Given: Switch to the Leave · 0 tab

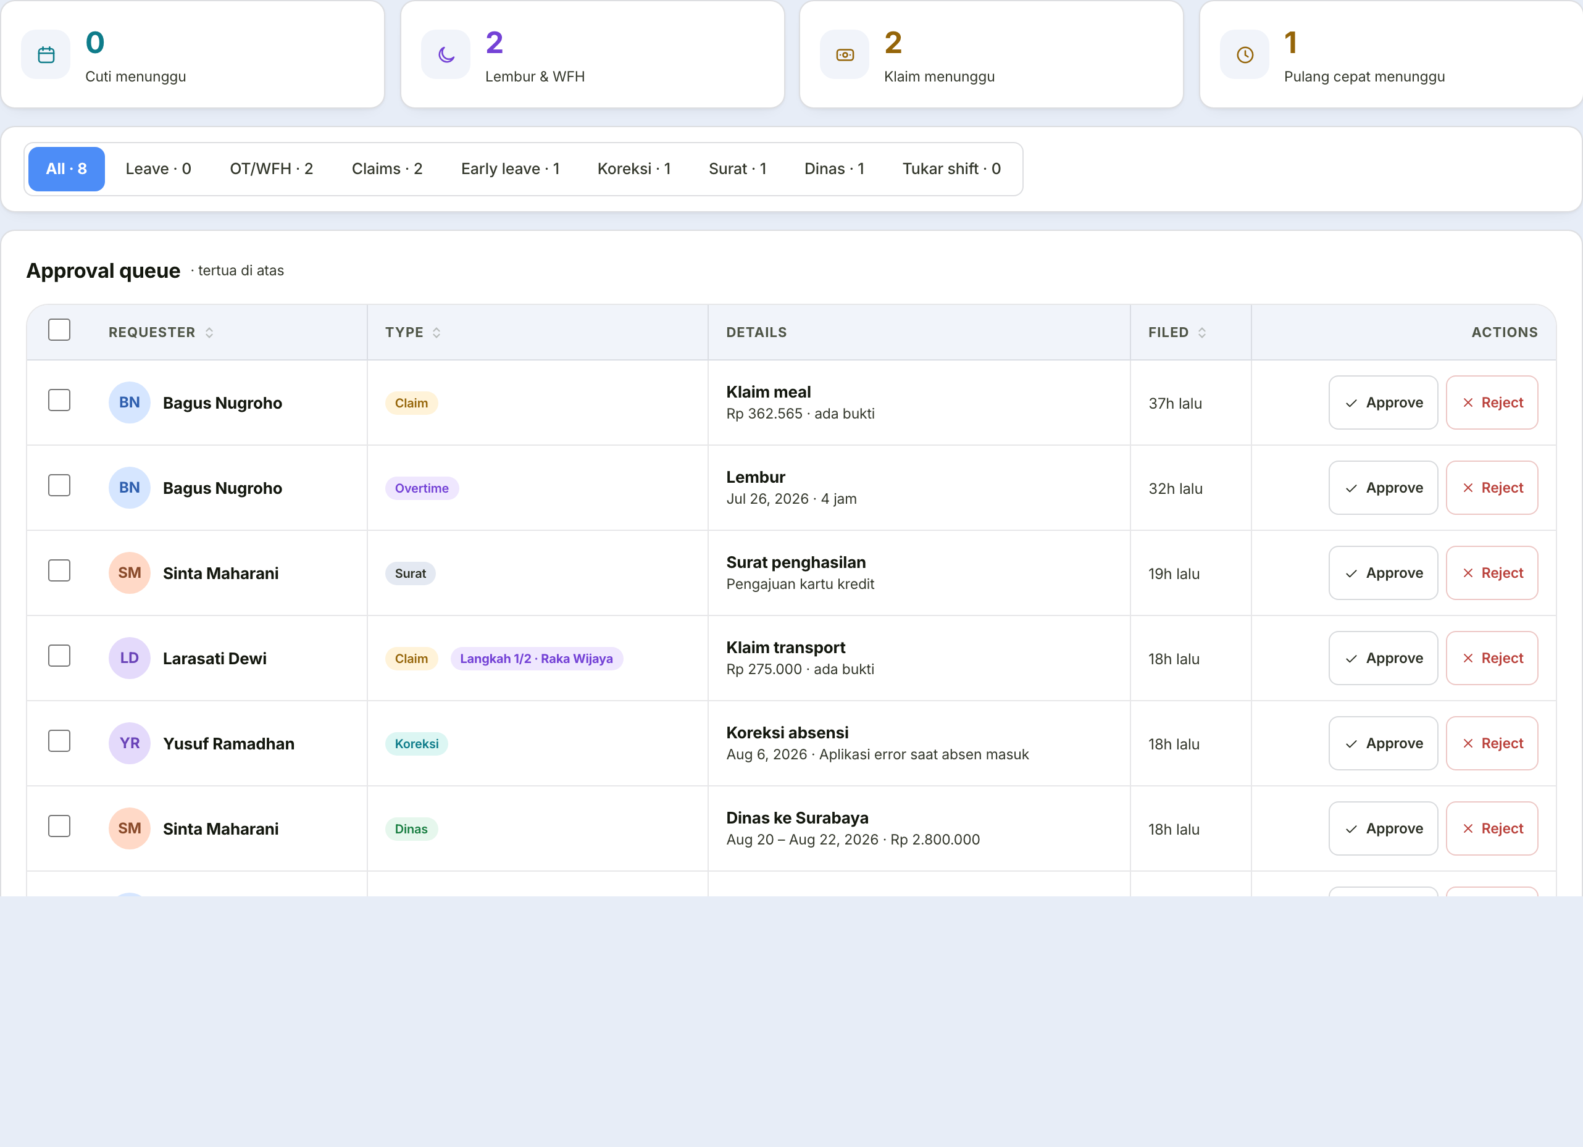Looking at the screenshot, I should point(159,169).
